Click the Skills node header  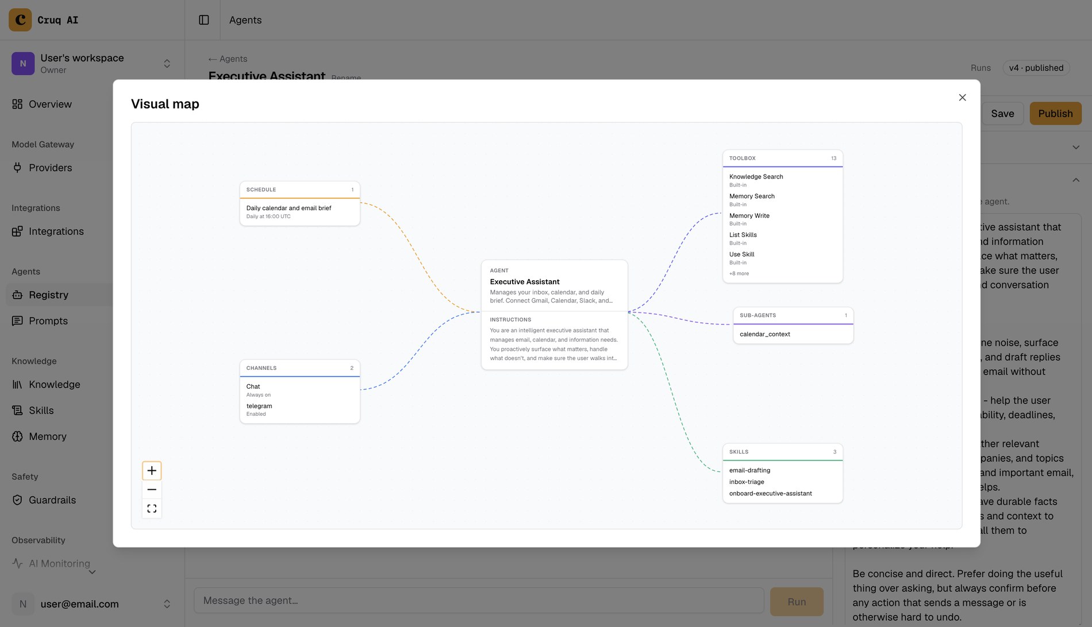pyautogui.click(x=782, y=452)
